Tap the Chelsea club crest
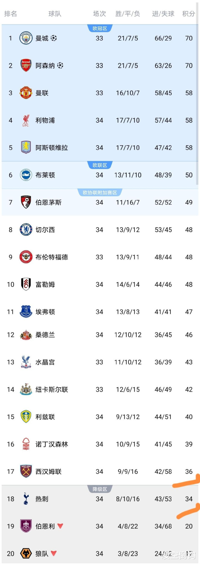Viewport: 200px width, 565px height. pos(26,230)
